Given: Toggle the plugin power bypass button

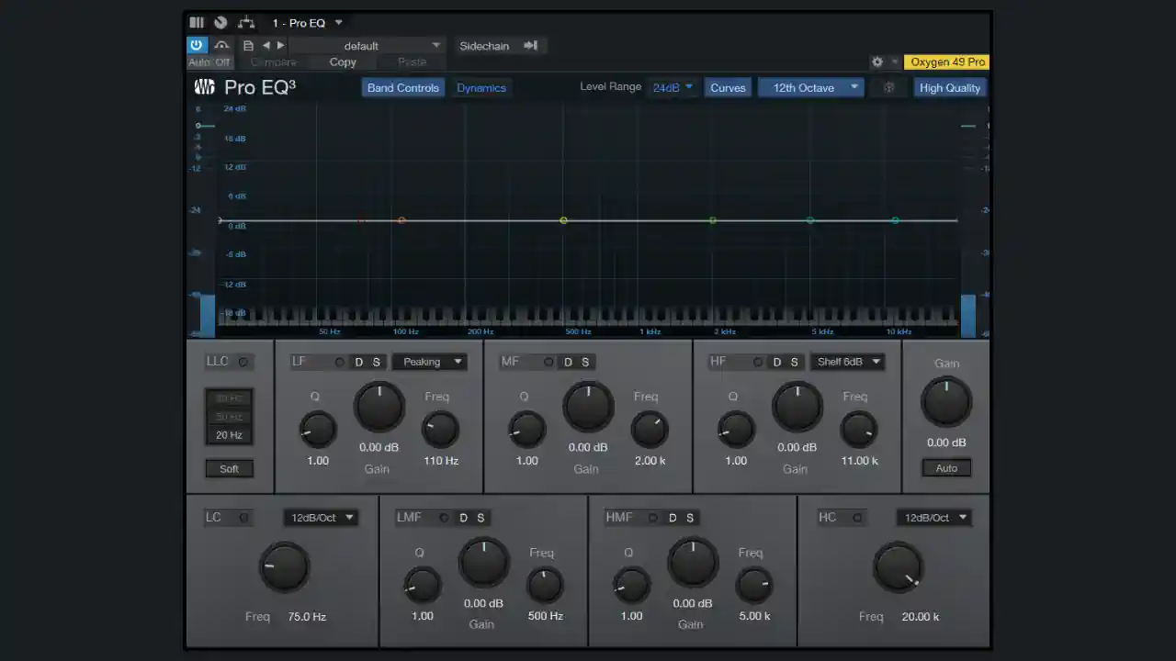Looking at the screenshot, I should (196, 45).
